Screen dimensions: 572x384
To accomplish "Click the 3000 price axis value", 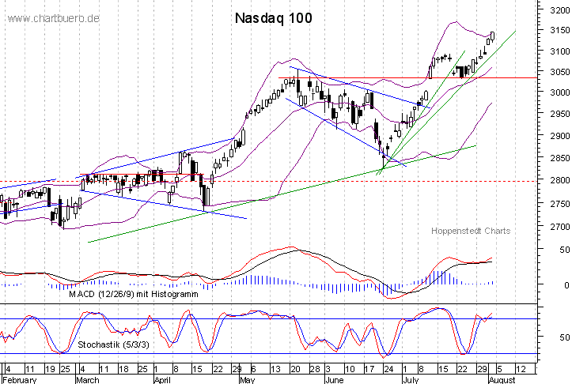I will pos(559,92).
